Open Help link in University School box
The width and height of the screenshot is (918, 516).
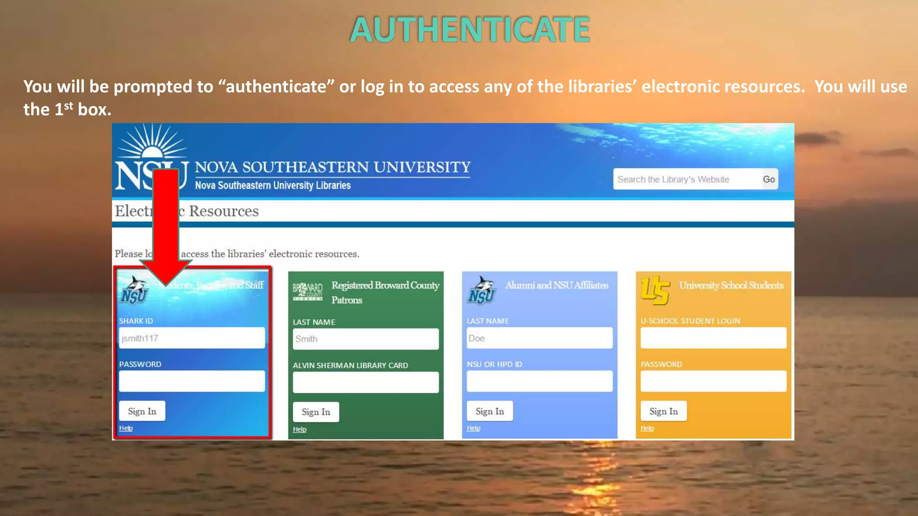[x=648, y=428]
